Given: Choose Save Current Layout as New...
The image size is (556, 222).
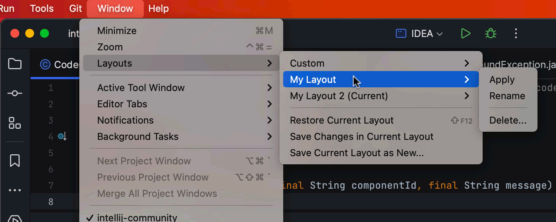Looking at the screenshot, I should click(x=357, y=153).
